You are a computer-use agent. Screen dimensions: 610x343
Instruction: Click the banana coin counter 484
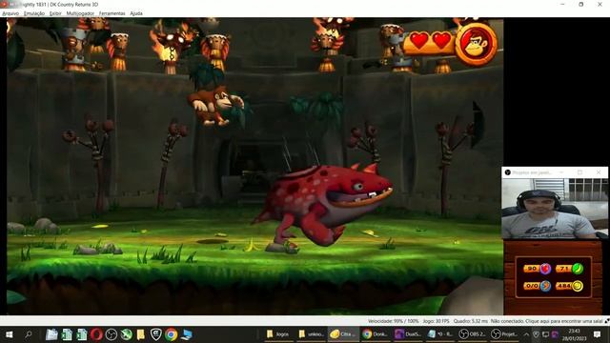pyautogui.click(x=570, y=286)
